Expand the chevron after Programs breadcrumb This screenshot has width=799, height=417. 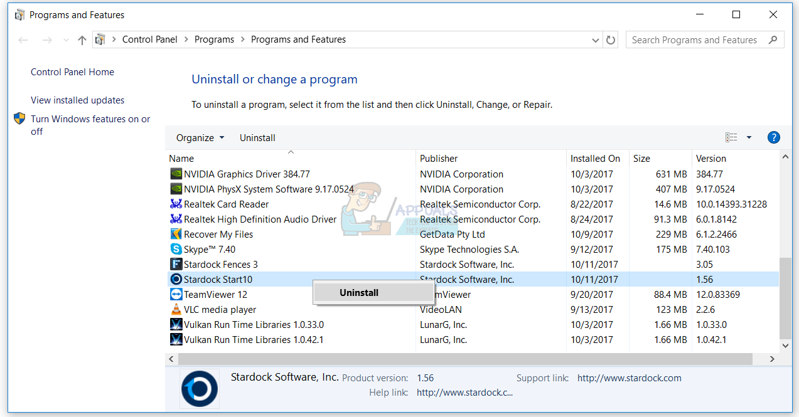[243, 40]
